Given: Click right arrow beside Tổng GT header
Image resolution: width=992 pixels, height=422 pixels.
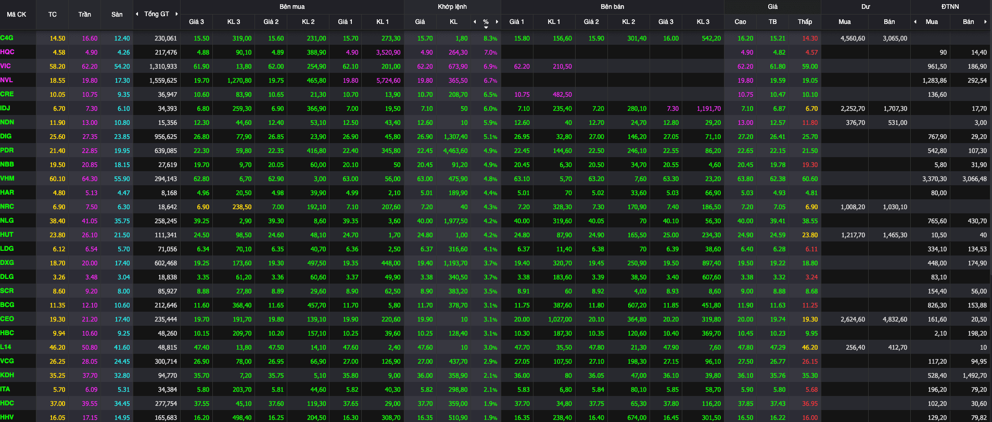Looking at the screenshot, I should click(176, 14).
